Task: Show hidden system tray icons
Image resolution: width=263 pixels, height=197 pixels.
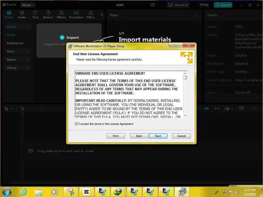Action: [211, 192]
